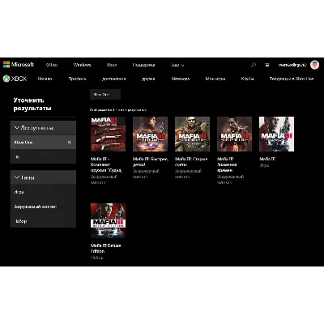The width and height of the screenshot is (324, 324).
Task: Open the Xbox link in the Microsoft bar
Action: coord(112,65)
